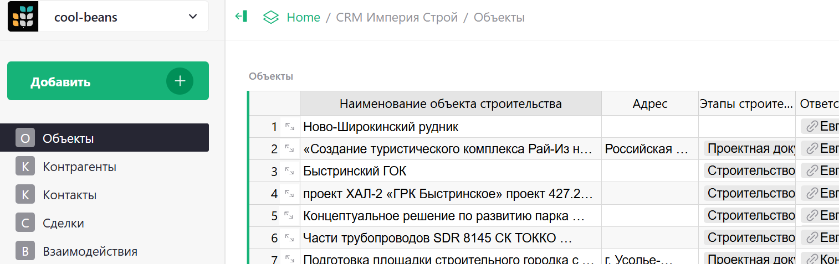
Task: Click the cool-beans organization logo
Action: 23,17
